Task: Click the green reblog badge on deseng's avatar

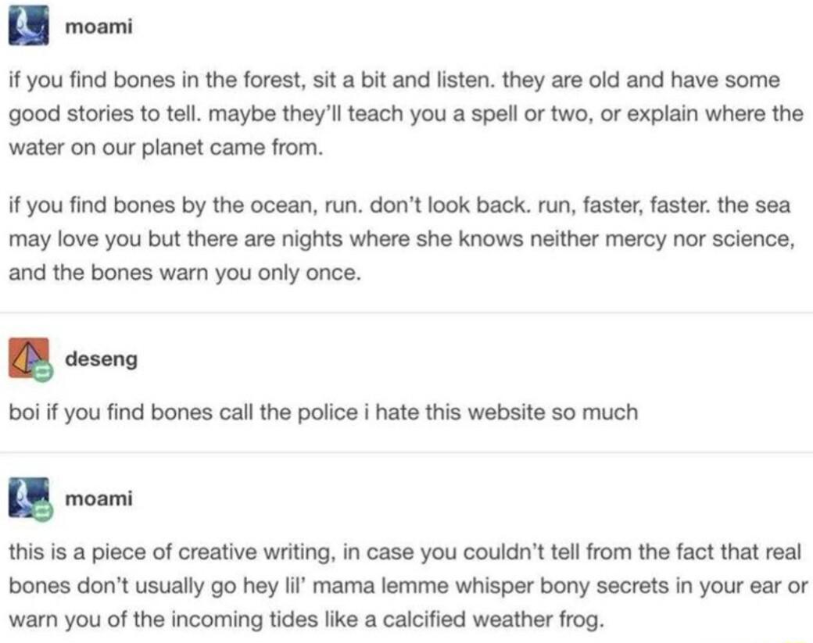Action: click(x=43, y=372)
